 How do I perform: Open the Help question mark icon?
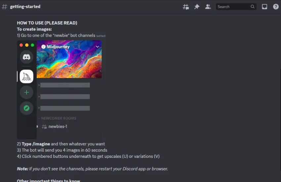[276, 7]
